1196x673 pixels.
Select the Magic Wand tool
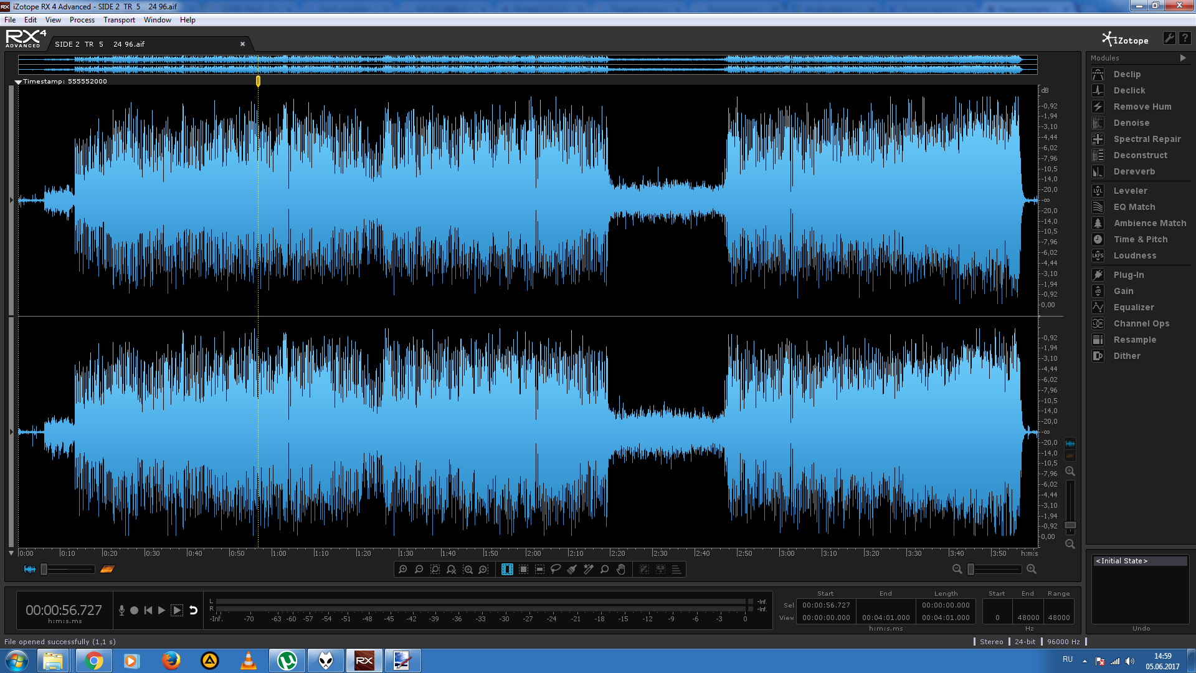coord(588,569)
